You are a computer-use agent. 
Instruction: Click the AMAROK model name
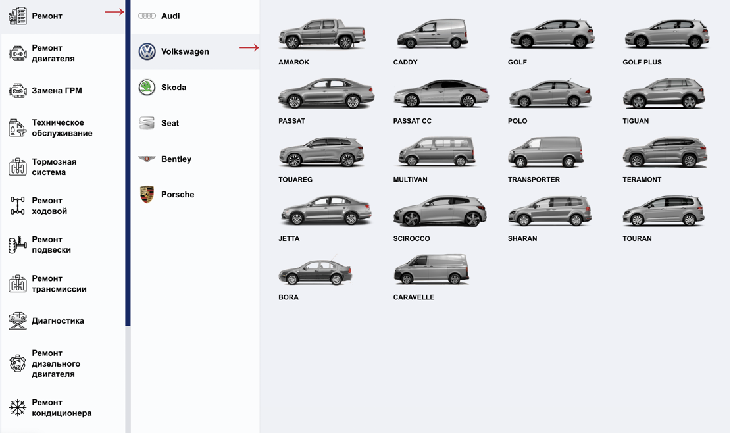(293, 62)
